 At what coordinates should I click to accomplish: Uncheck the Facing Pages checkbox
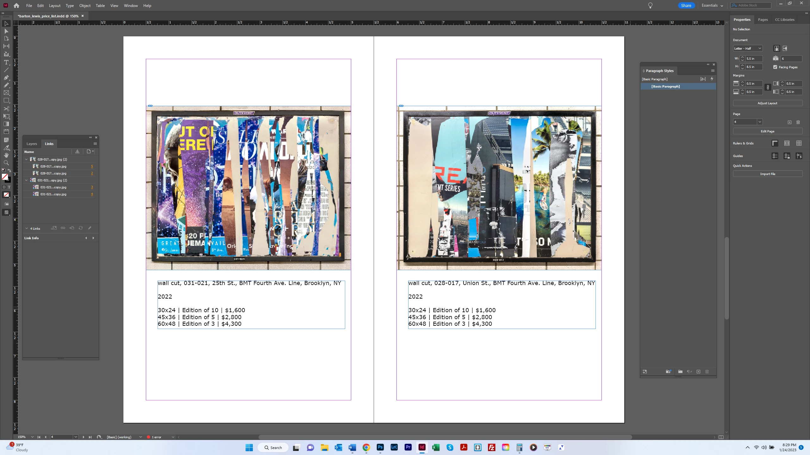pos(775,67)
